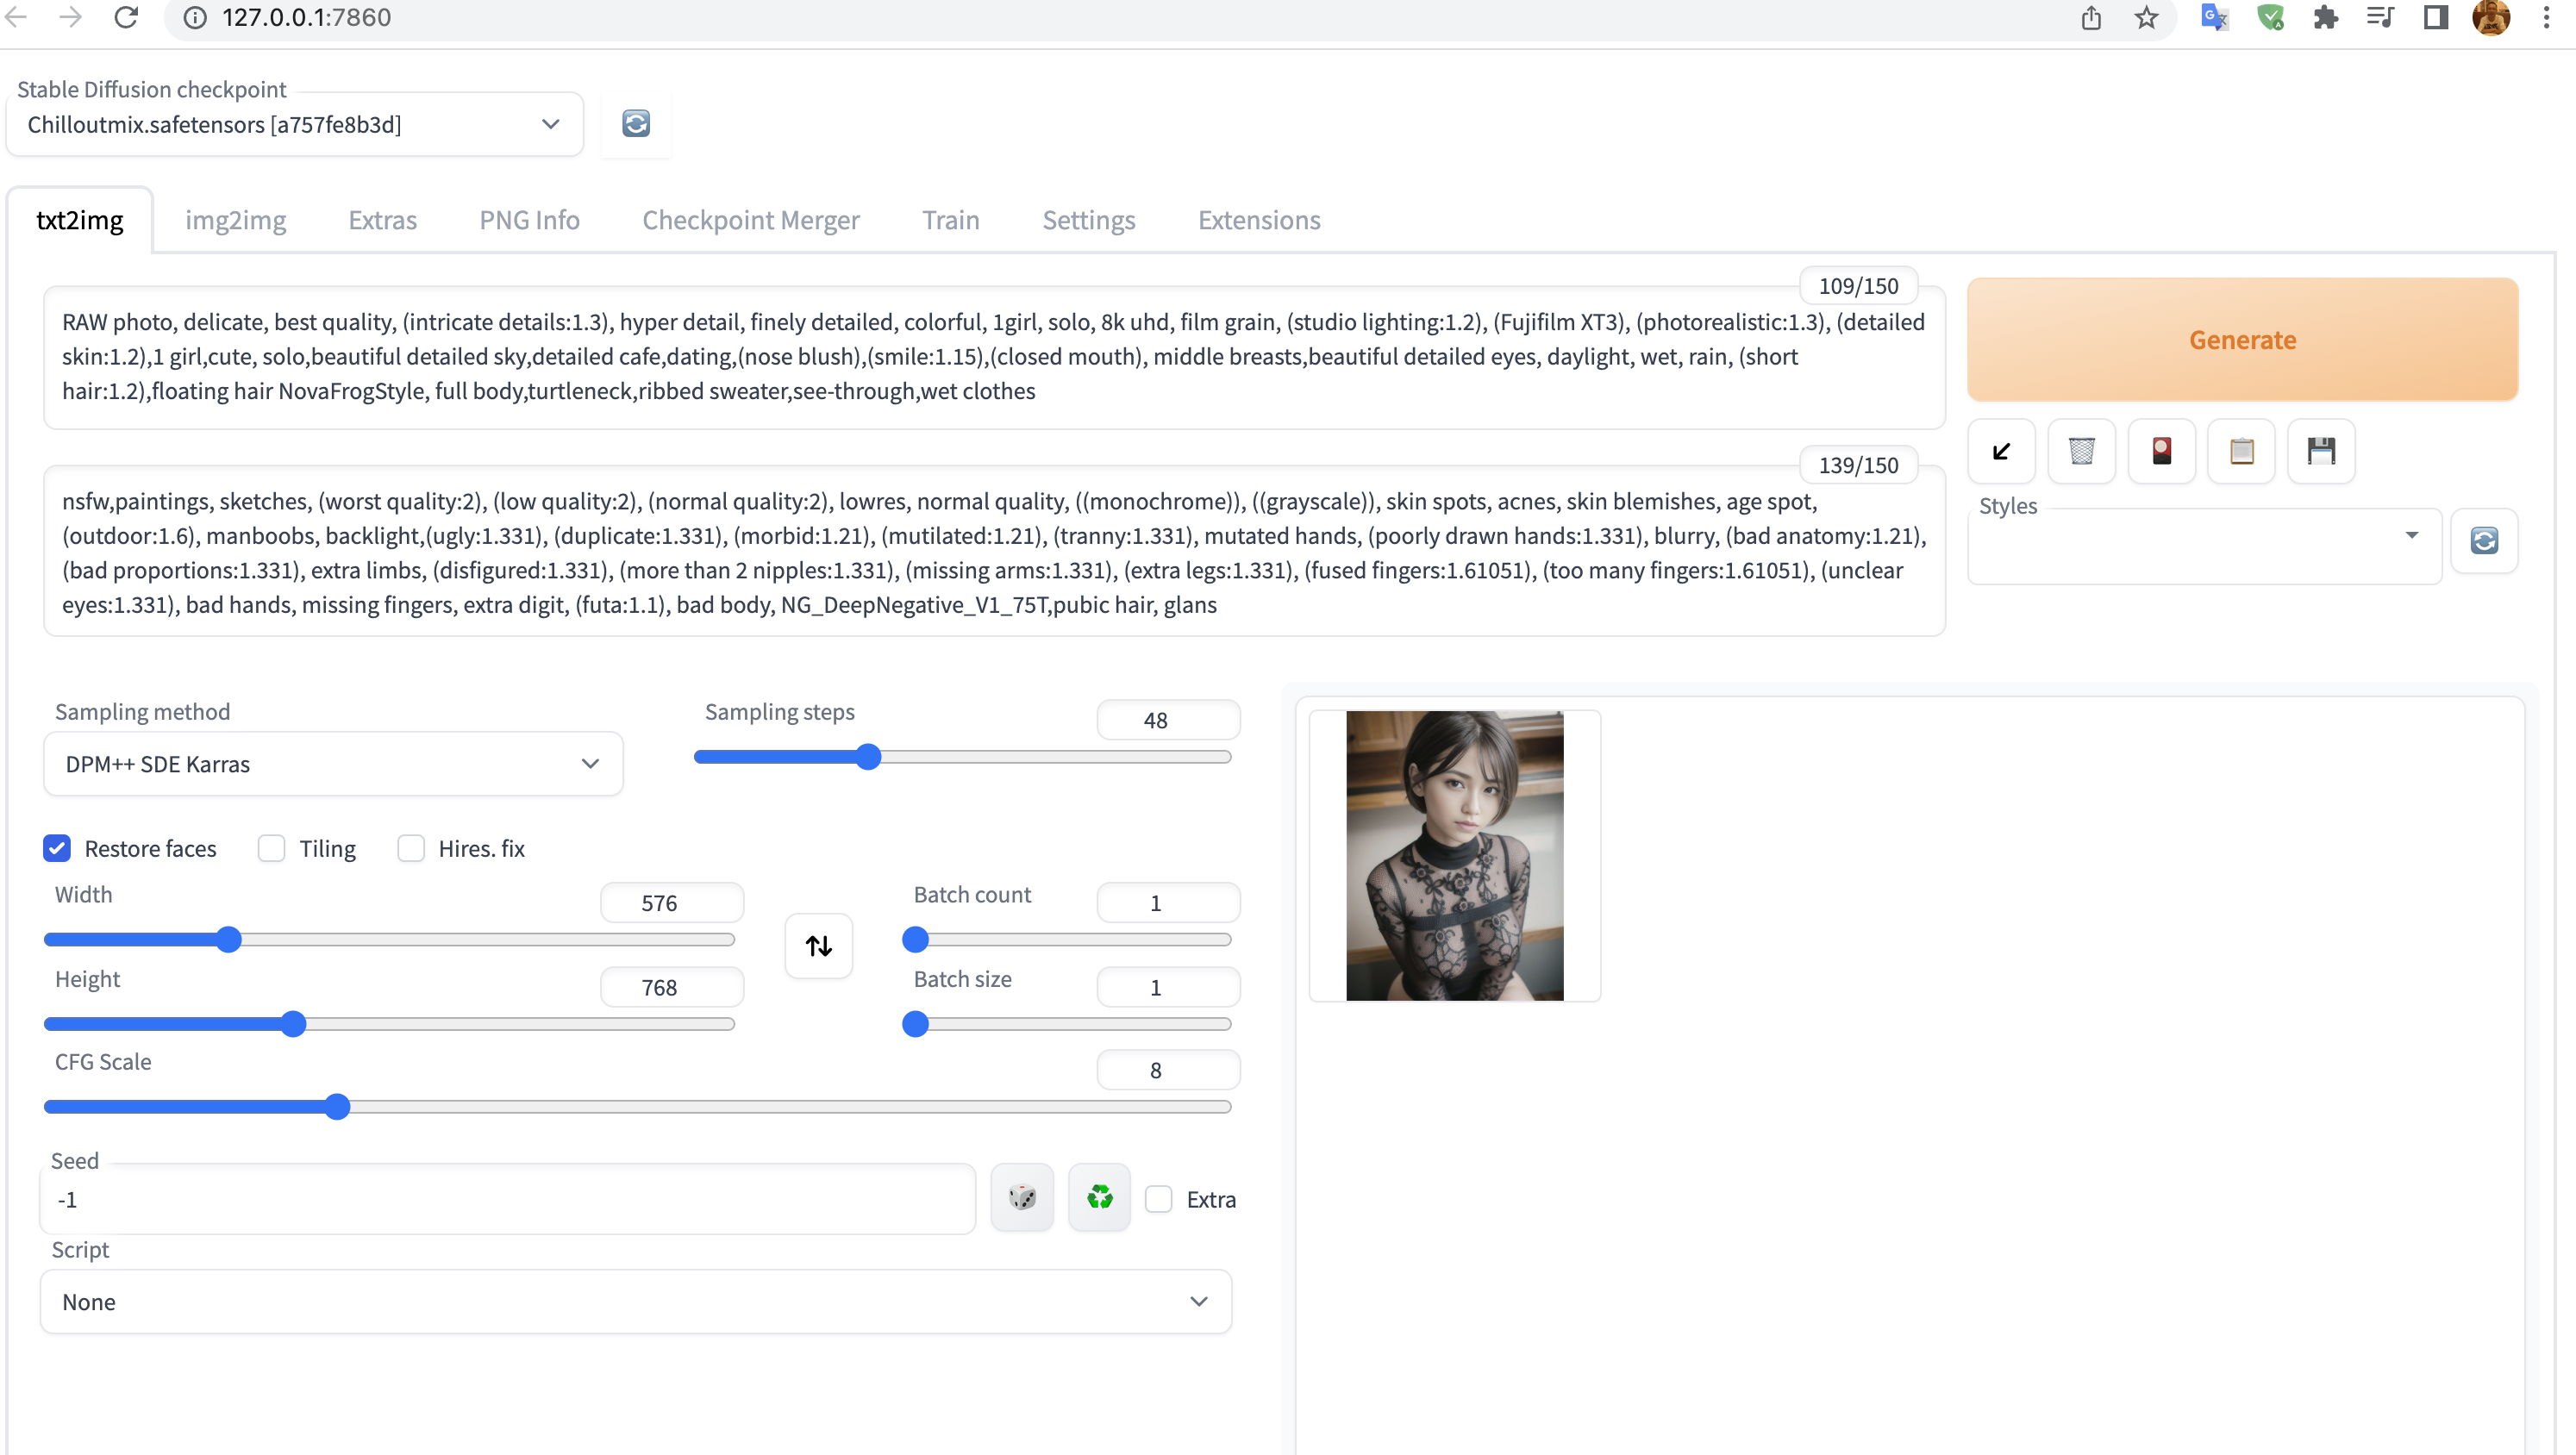Open the Extensions puzzle icon
Screen dimensions: 2576x1455
click(2325, 17)
